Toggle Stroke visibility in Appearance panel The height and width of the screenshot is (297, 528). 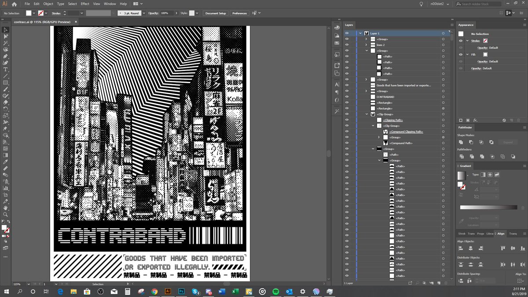tap(461, 41)
